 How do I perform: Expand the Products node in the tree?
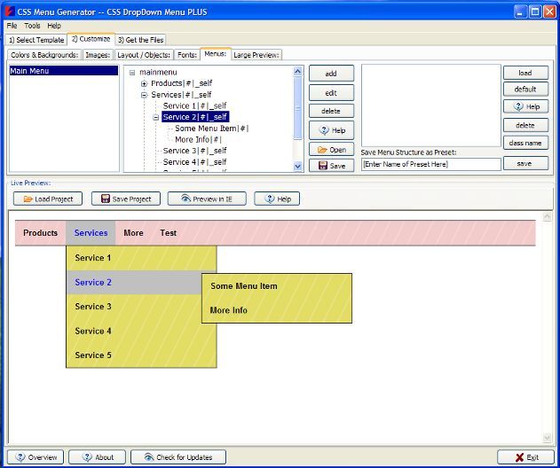point(144,83)
